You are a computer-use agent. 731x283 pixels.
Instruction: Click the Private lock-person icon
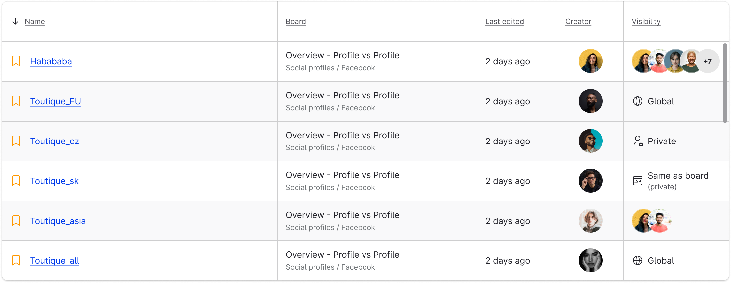(x=638, y=141)
